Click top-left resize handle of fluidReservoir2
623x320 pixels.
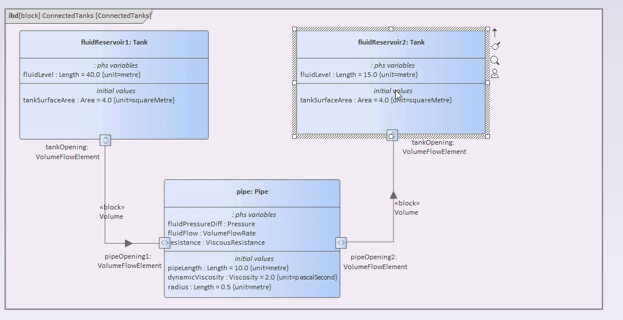coord(294,29)
